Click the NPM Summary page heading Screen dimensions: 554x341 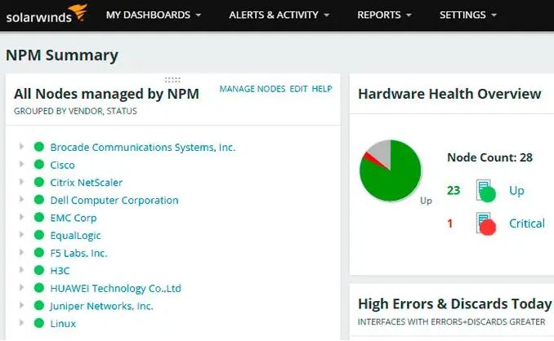click(x=62, y=55)
